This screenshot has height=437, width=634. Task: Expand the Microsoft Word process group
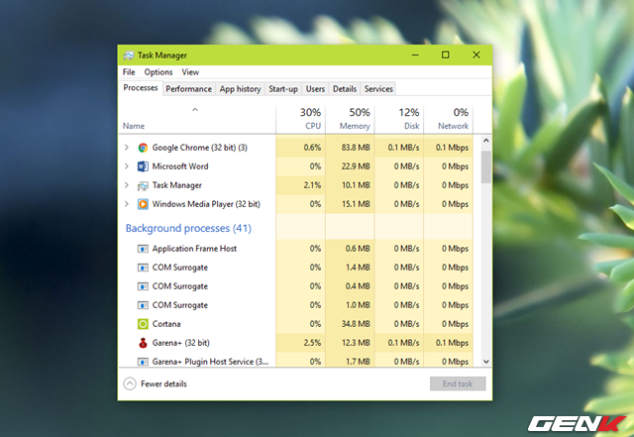coord(127,166)
